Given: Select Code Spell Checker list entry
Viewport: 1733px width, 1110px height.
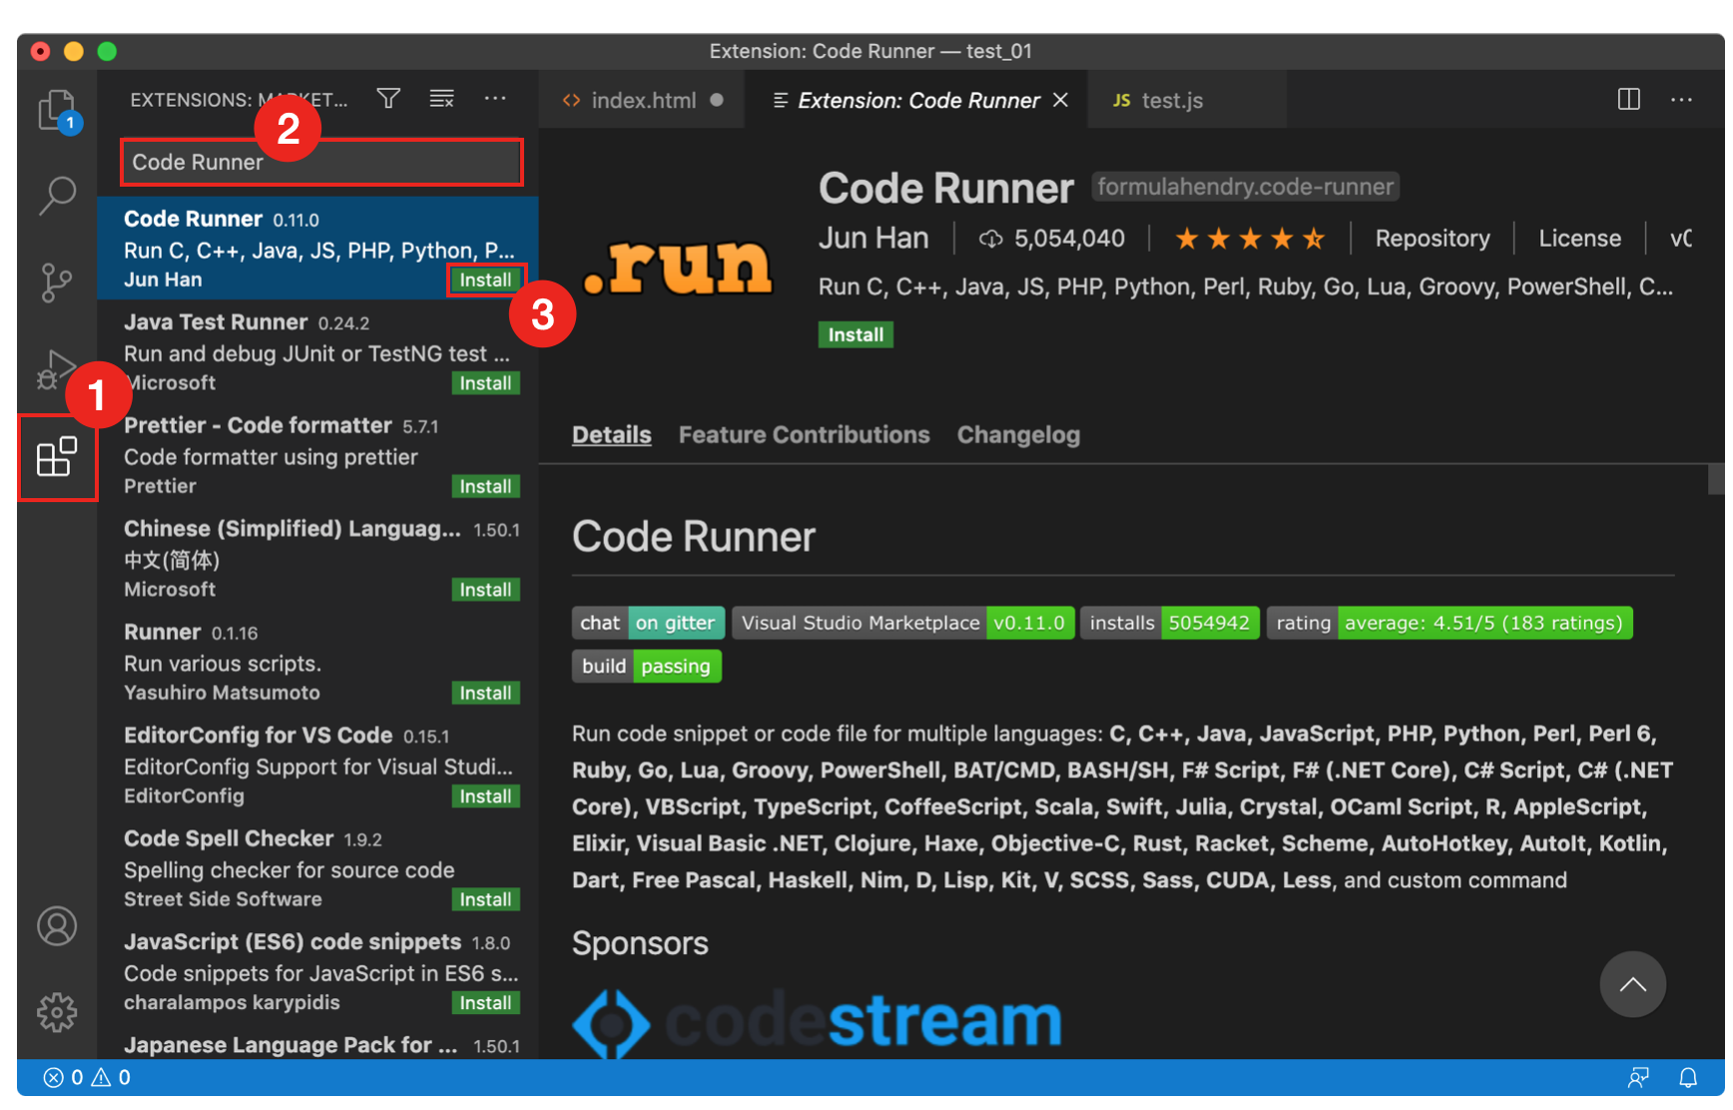Looking at the screenshot, I should click(x=317, y=868).
